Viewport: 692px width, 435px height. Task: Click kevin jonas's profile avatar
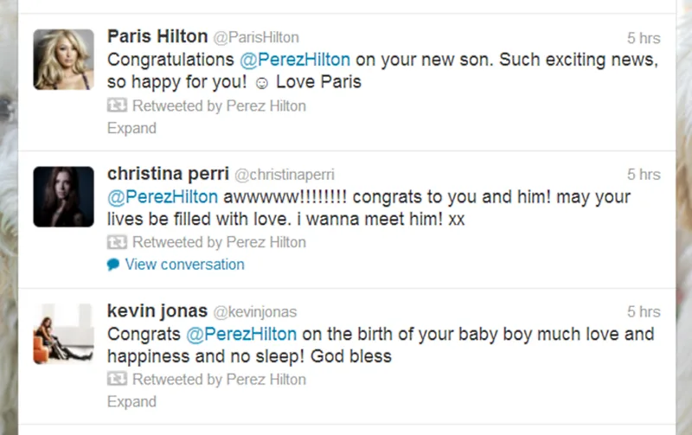[x=63, y=333]
